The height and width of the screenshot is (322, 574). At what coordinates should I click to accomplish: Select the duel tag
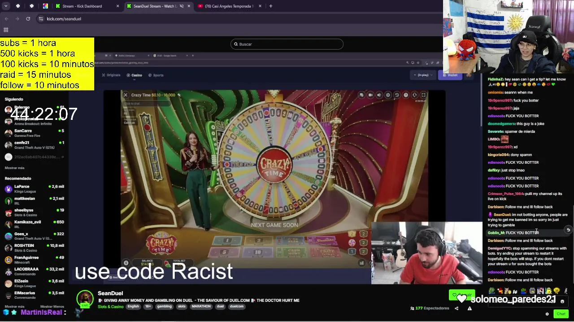coord(220,307)
